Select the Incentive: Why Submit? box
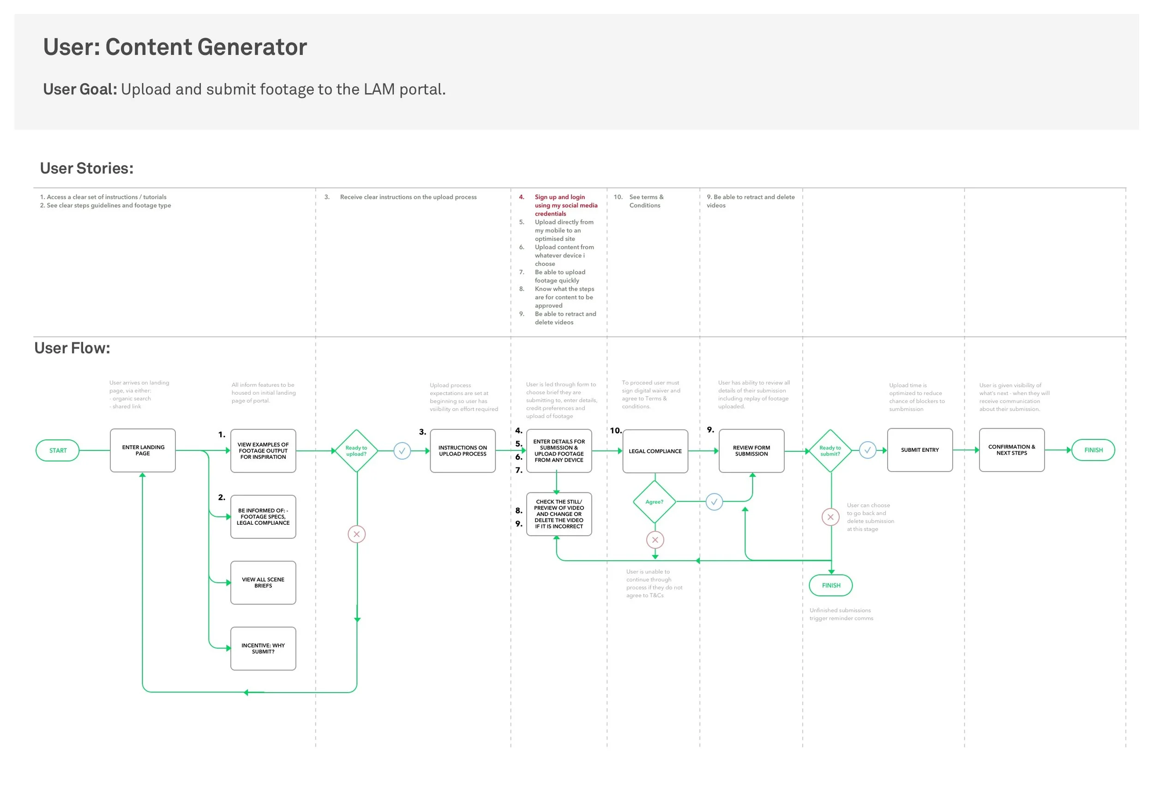The image size is (1154, 791). [x=263, y=648]
